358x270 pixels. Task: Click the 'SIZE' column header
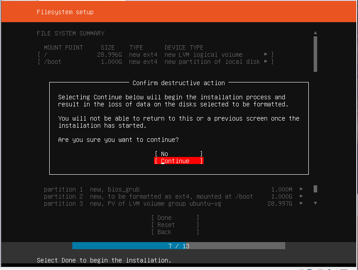[x=107, y=47]
